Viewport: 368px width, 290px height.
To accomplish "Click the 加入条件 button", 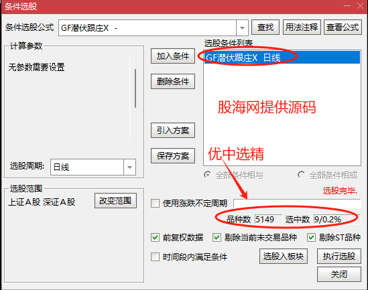I will coord(173,56).
